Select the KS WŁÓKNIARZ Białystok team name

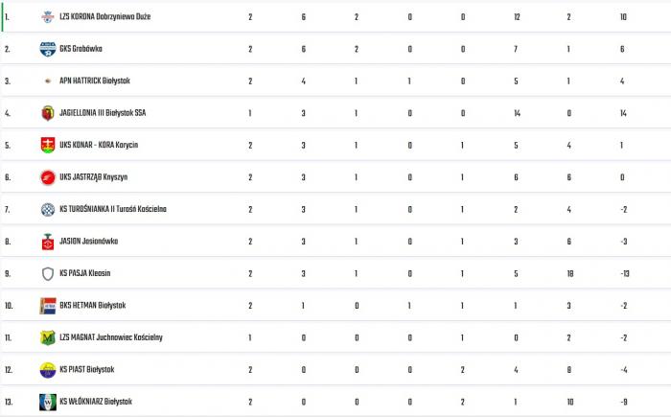pyautogui.click(x=96, y=402)
